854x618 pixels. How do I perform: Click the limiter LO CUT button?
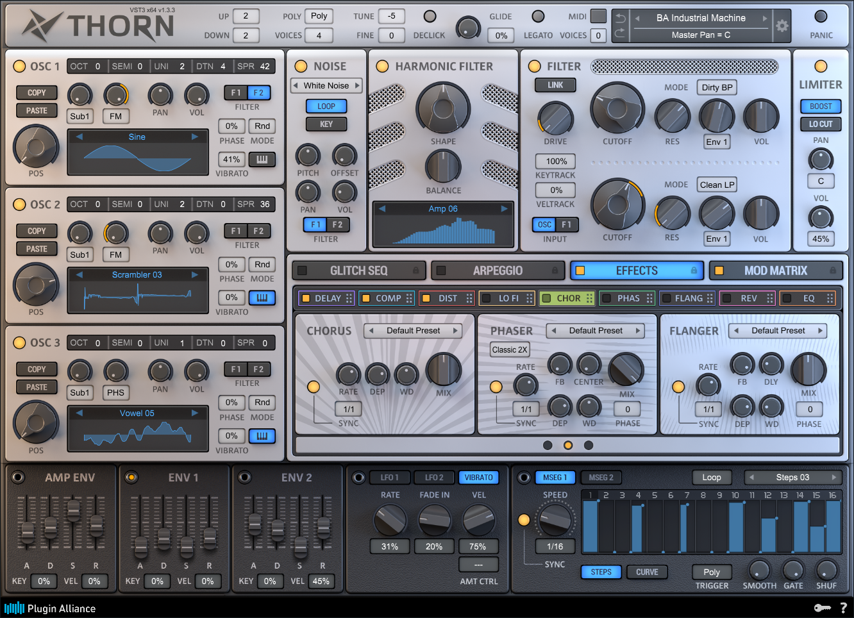click(820, 124)
